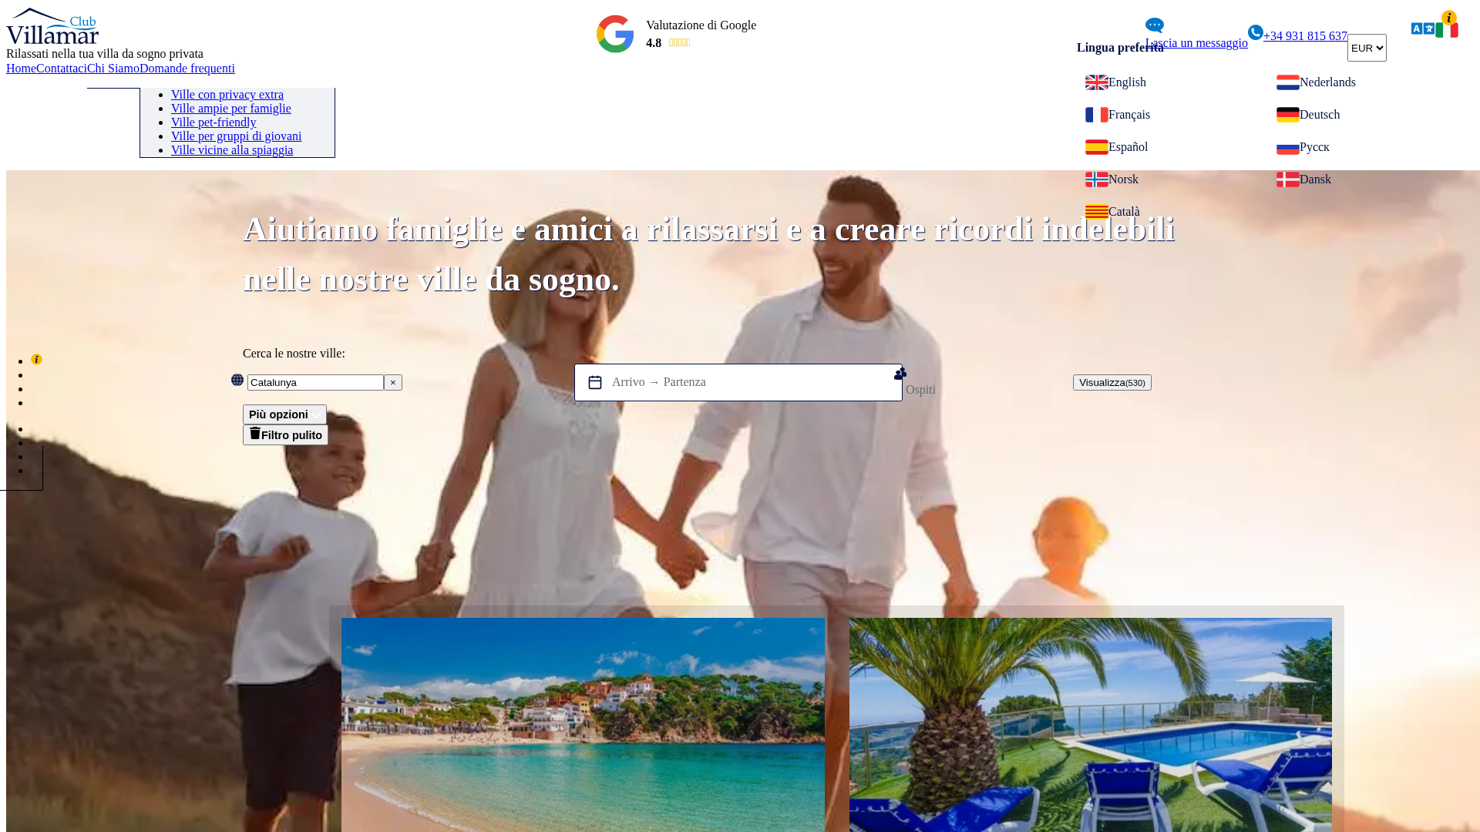Select the Español flag language option
The width and height of the screenshot is (1480, 832).
(x=1097, y=147)
